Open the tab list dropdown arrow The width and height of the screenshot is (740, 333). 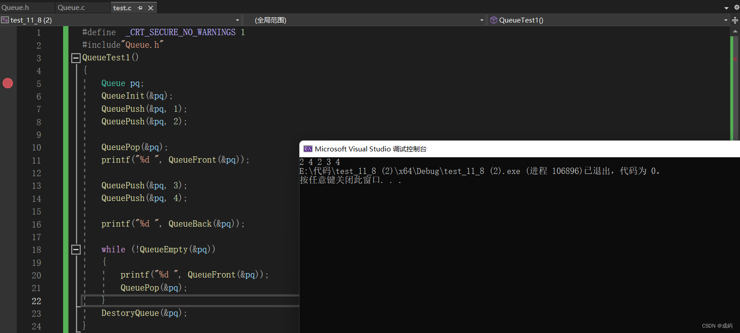726,8
